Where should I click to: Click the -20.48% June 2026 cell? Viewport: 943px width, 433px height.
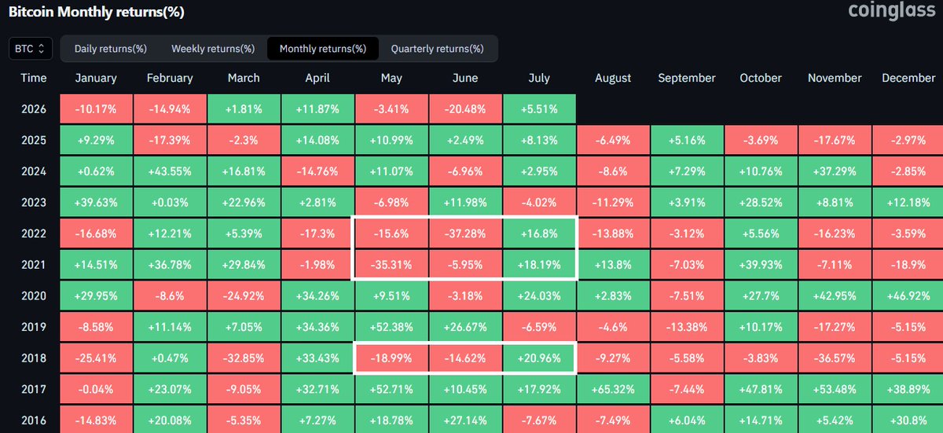click(x=465, y=108)
